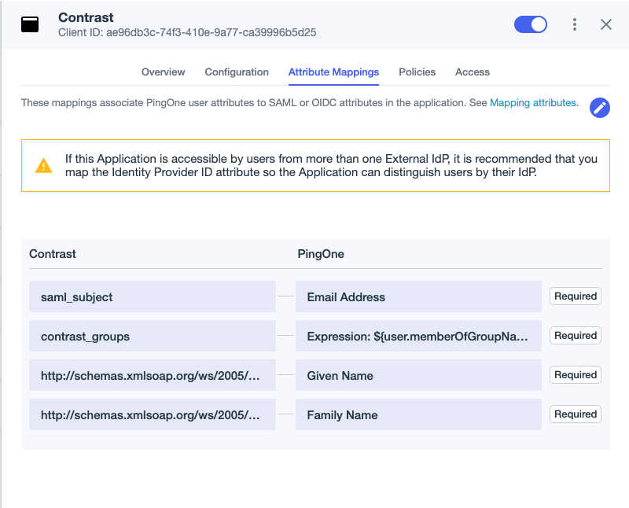629x508 pixels.
Task: Click the contrast_groups attribute field
Action: point(153,336)
